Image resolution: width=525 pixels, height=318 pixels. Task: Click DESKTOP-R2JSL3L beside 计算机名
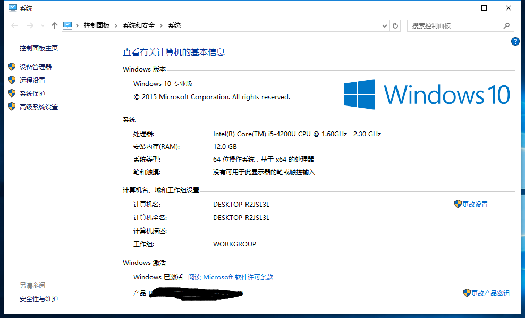coord(241,205)
